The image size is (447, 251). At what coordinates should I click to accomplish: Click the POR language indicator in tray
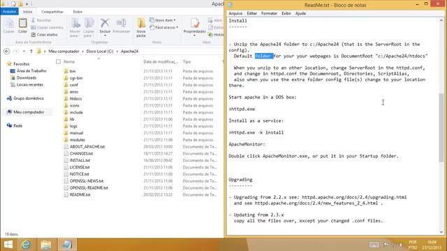pyautogui.click(x=413, y=242)
